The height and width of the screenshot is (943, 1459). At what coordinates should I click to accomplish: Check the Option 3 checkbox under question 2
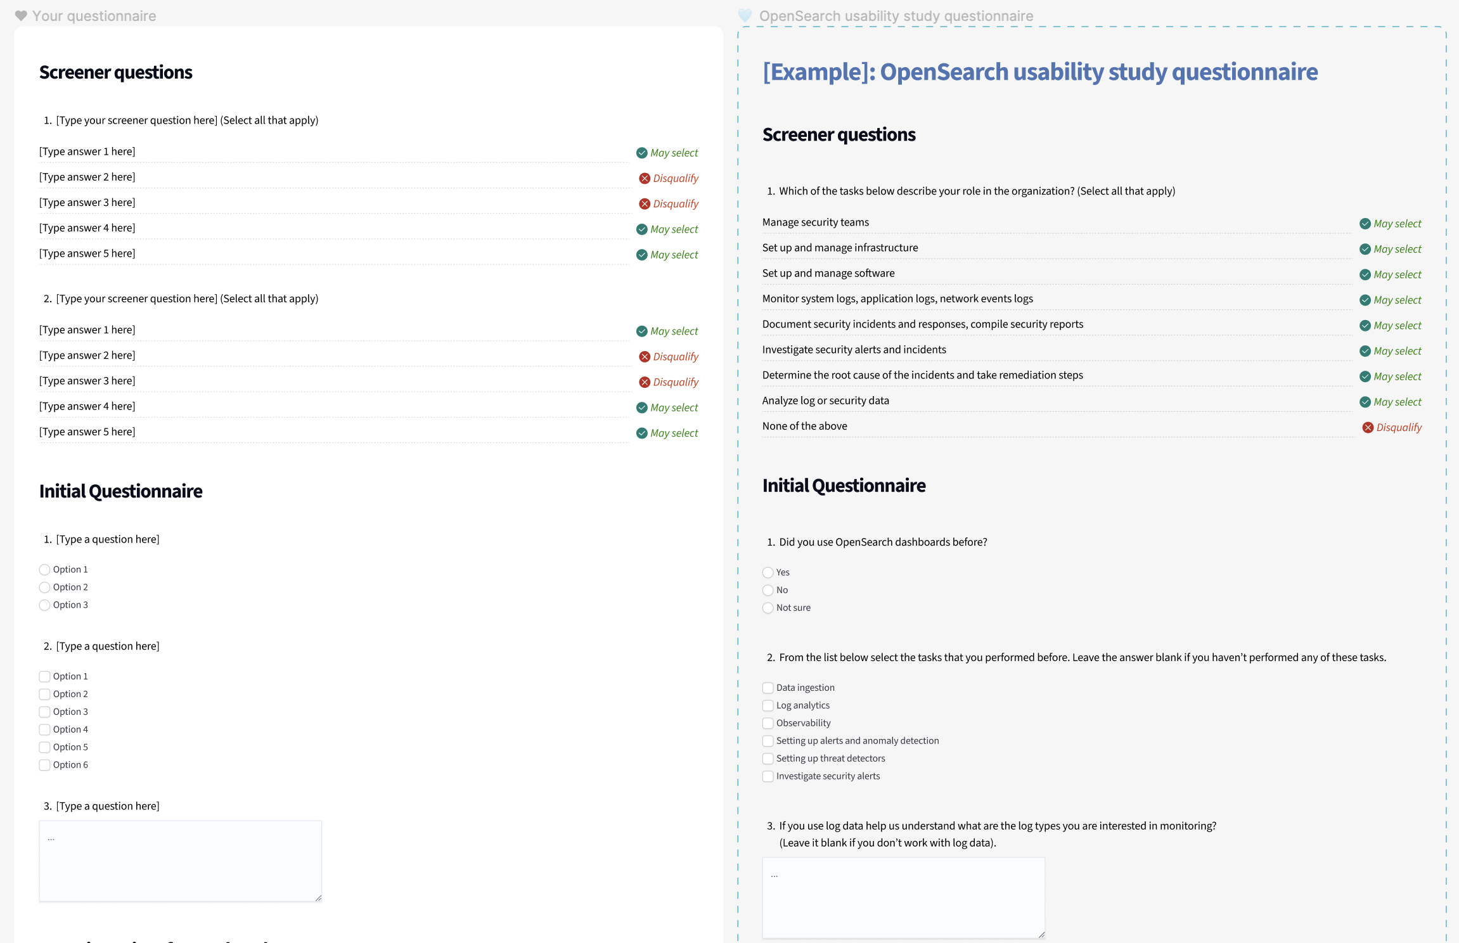click(44, 712)
